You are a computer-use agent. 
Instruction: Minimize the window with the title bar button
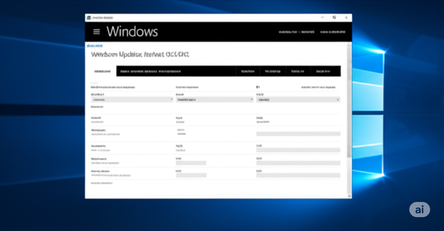pos(322,17)
